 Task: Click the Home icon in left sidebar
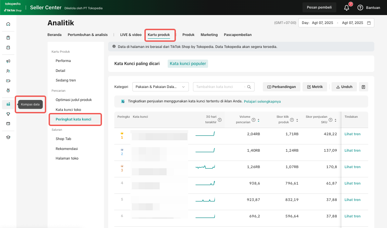(8, 24)
